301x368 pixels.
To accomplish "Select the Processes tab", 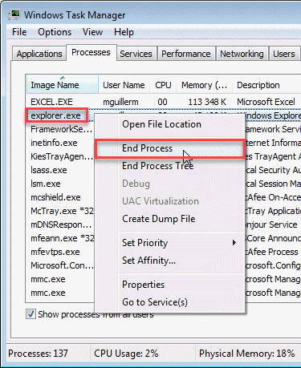I will (x=91, y=52).
